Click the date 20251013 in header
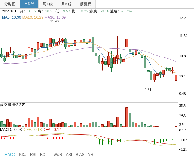Viewport: 194px width, 158px height. (x=10, y=11)
